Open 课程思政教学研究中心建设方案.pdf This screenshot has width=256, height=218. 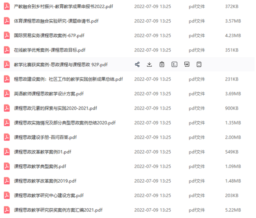49,195
